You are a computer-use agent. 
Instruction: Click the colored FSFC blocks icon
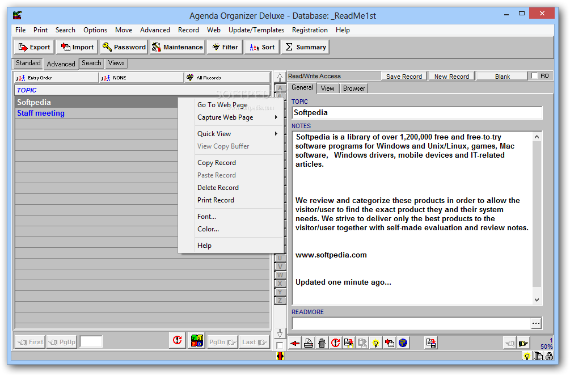point(197,340)
